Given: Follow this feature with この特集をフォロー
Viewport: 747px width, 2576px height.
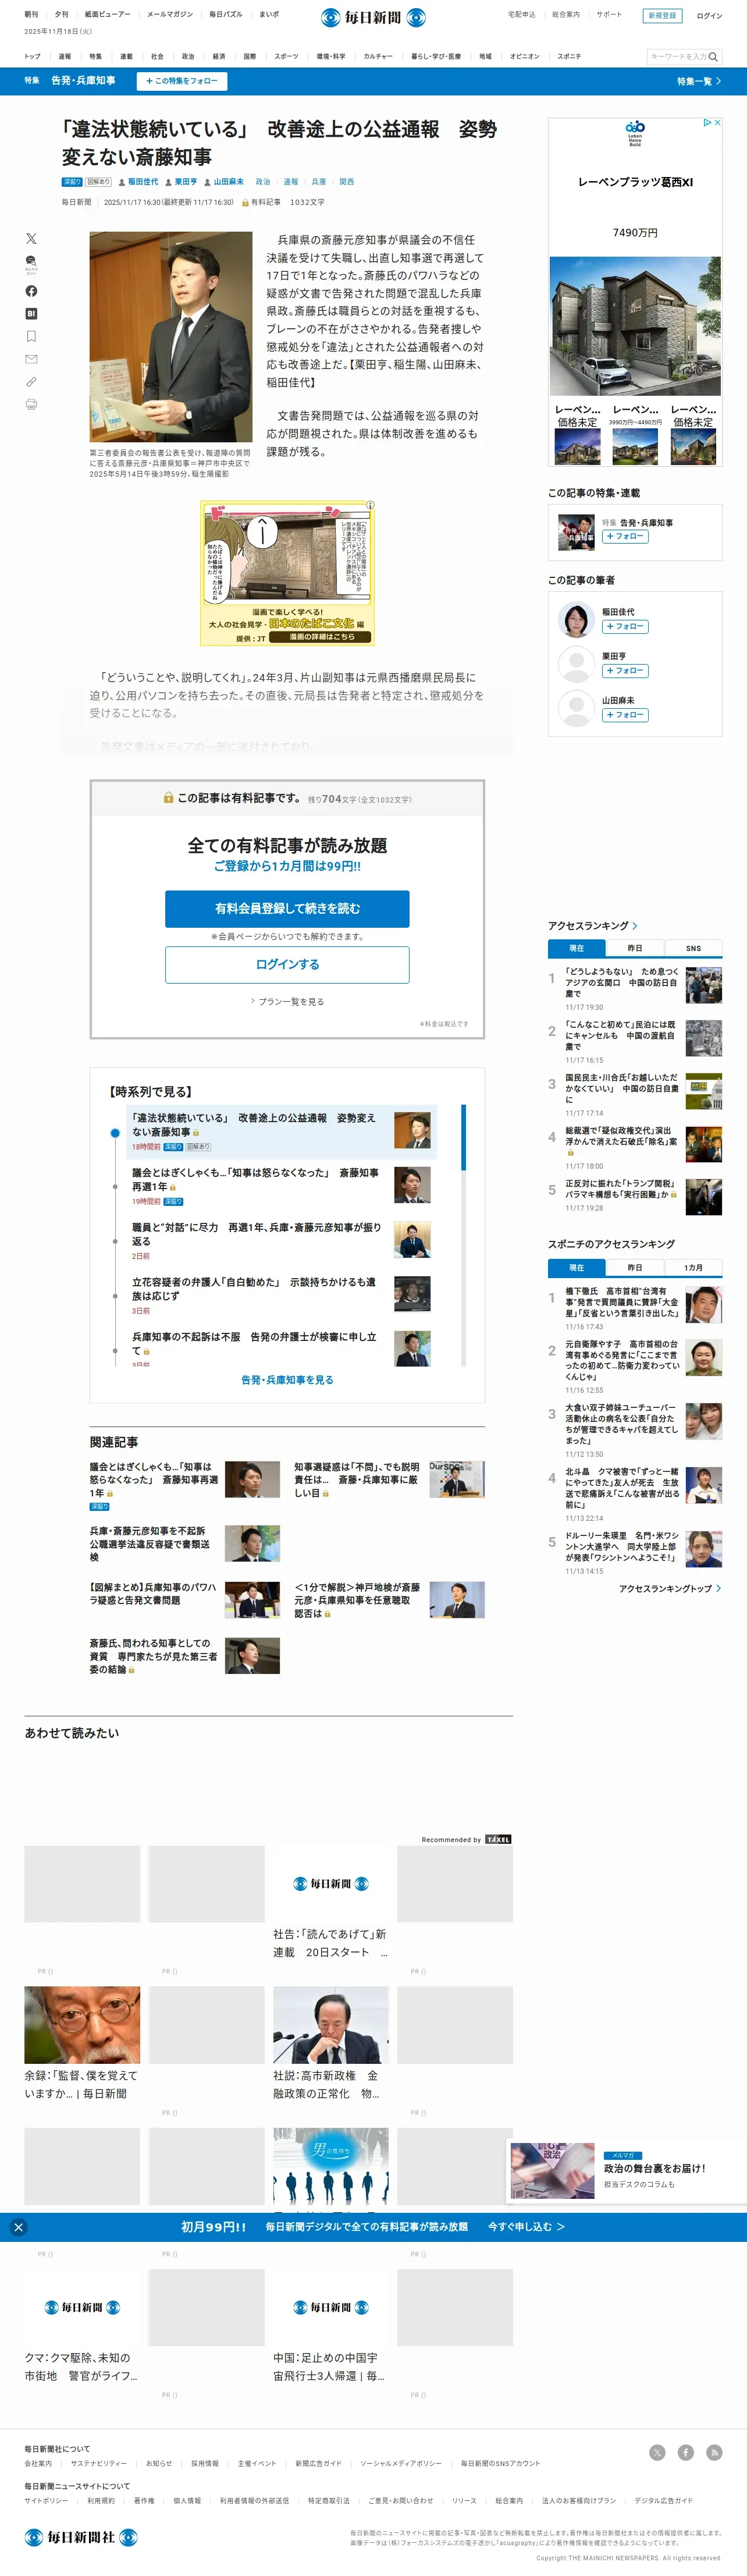Looking at the screenshot, I should pos(182,81).
